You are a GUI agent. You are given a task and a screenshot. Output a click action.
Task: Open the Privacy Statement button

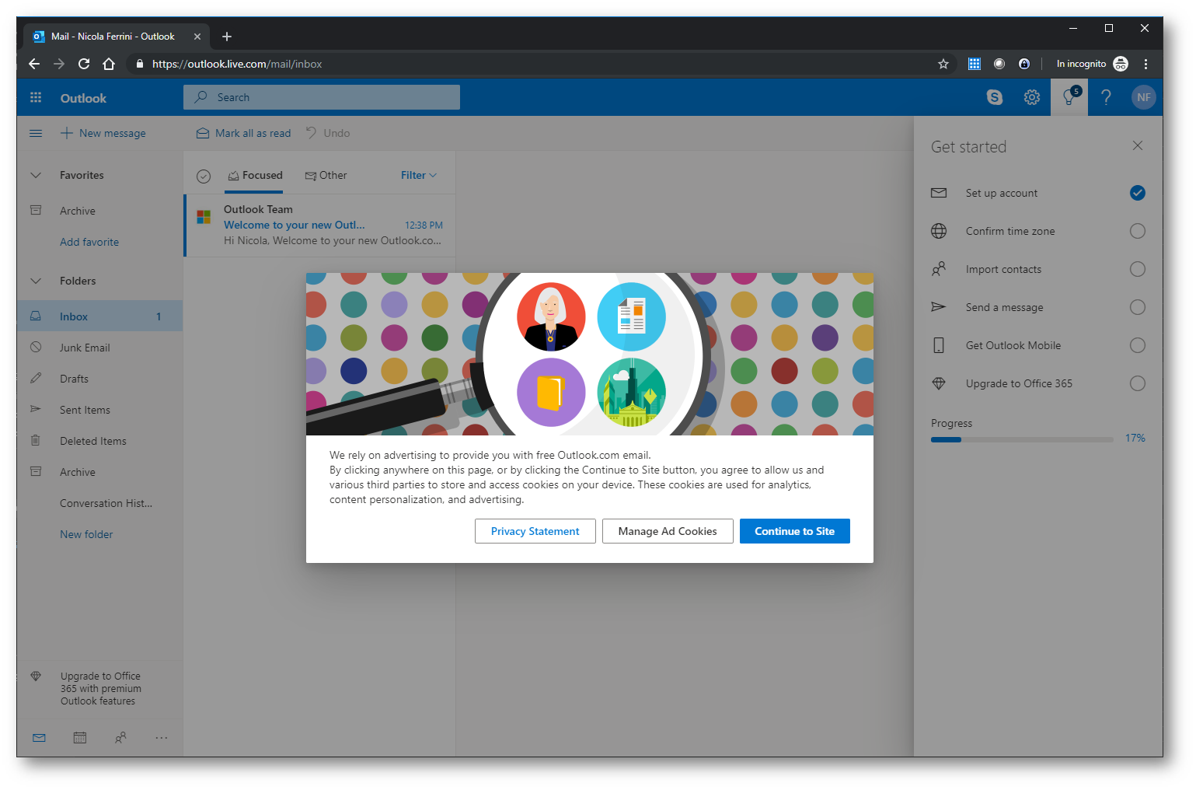(535, 531)
